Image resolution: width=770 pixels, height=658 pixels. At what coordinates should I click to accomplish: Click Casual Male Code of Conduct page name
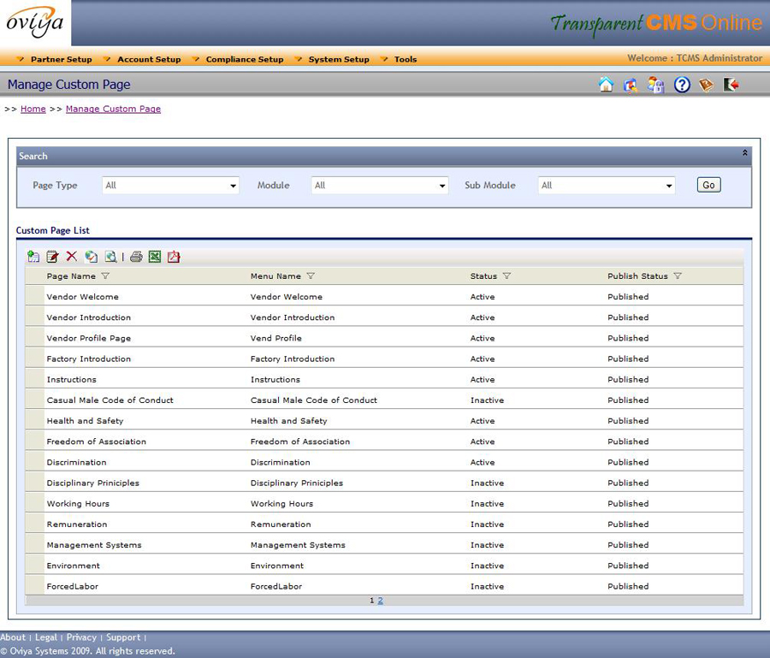pos(110,400)
